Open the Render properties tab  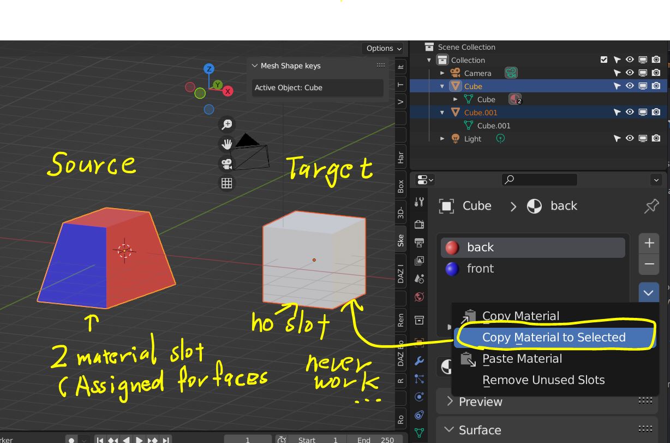coord(420,224)
